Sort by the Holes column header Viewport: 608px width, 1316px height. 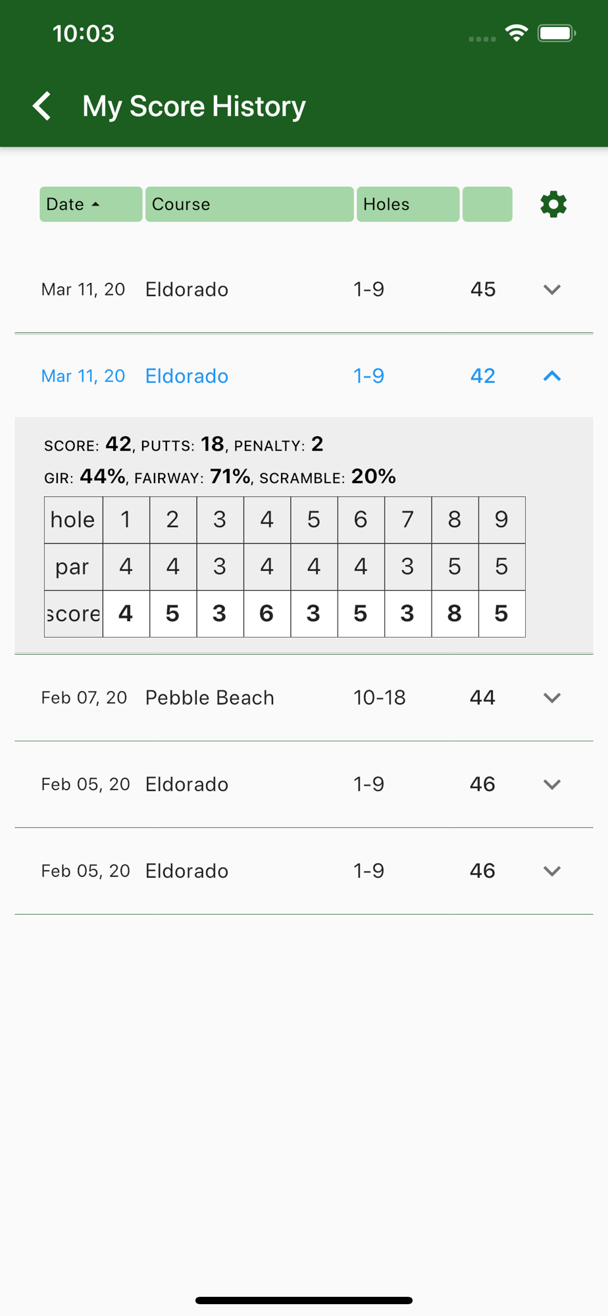[x=408, y=204]
